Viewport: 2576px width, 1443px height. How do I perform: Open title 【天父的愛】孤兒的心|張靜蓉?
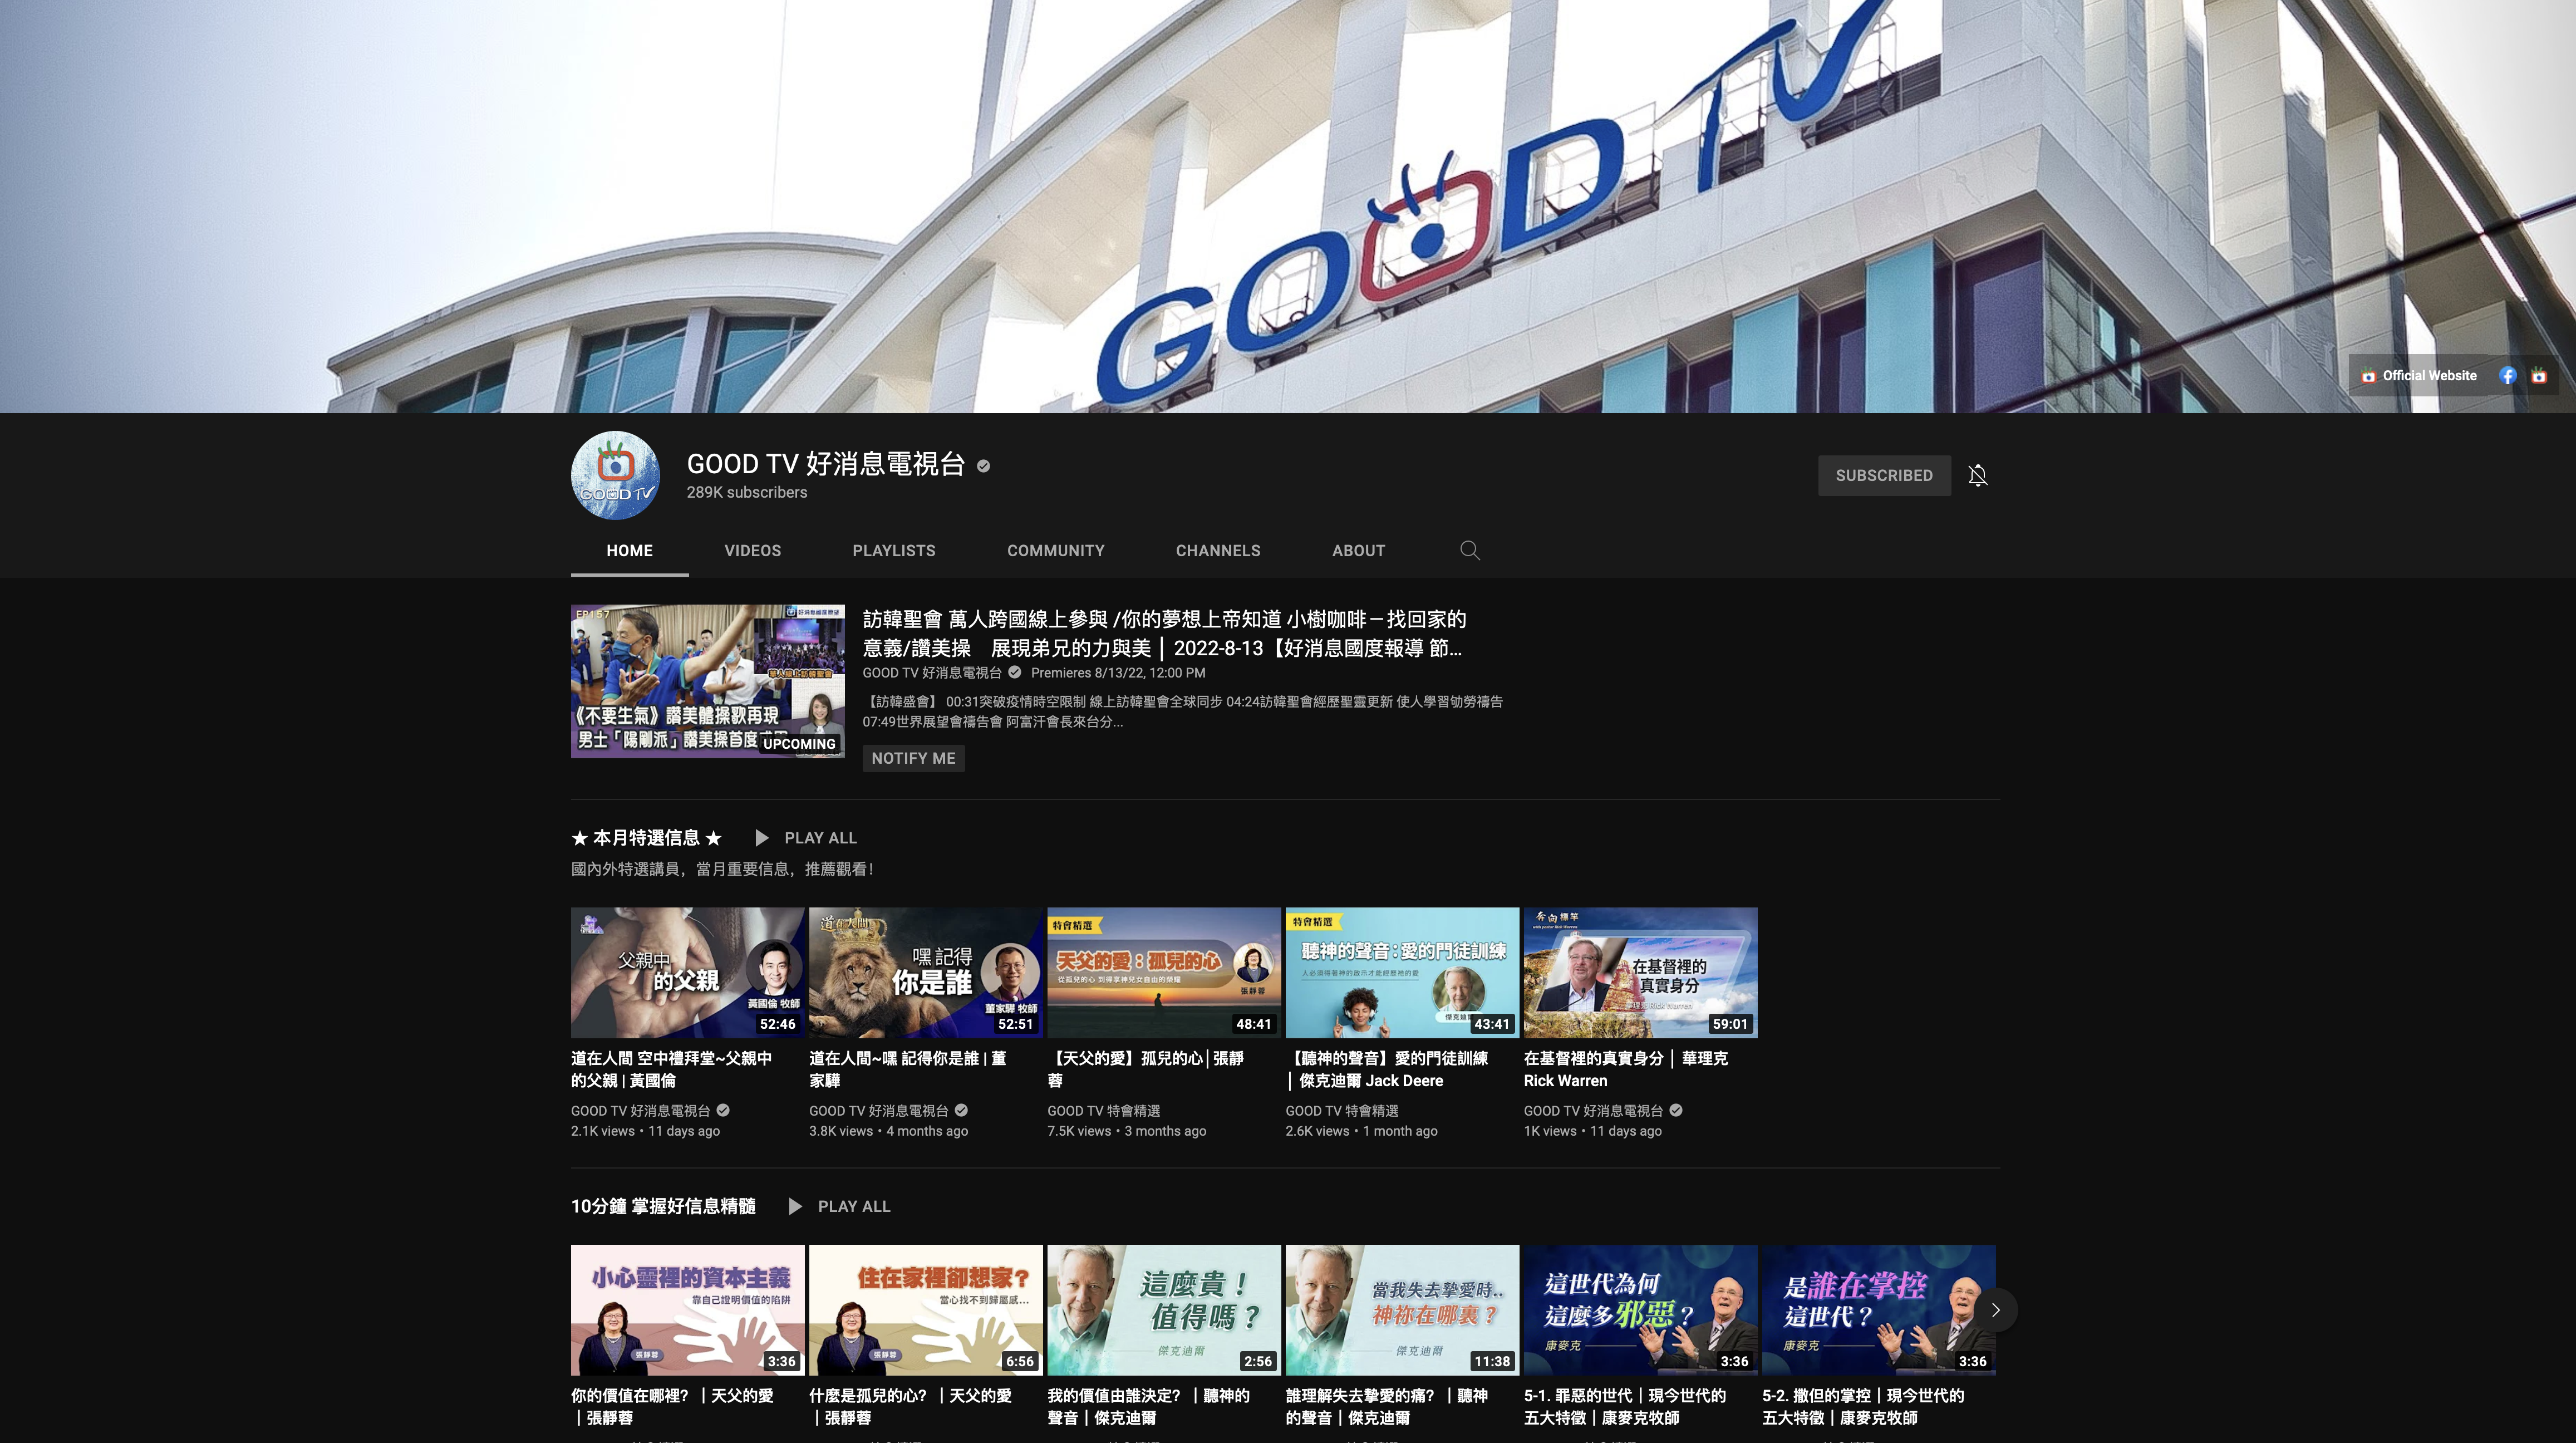1146,1069
